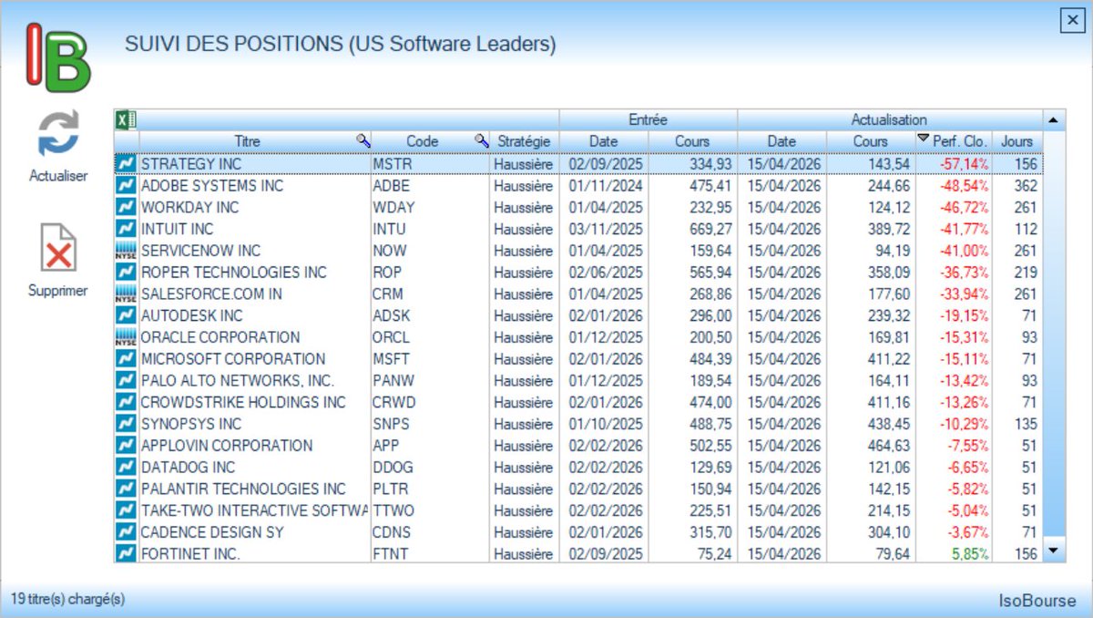Image resolution: width=1093 pixels, height=618 pixels.
Task: Click chart icon beside WORKDAY INC
Action: click(126, 207)
